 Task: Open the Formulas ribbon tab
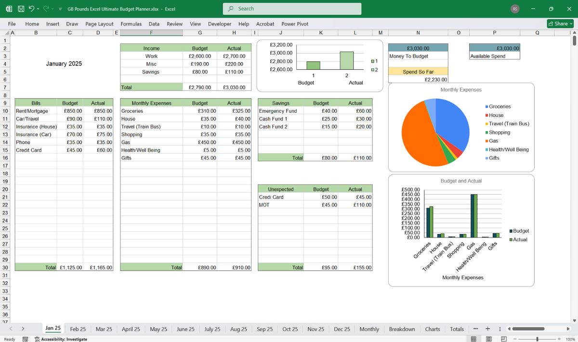coord(131,24)
